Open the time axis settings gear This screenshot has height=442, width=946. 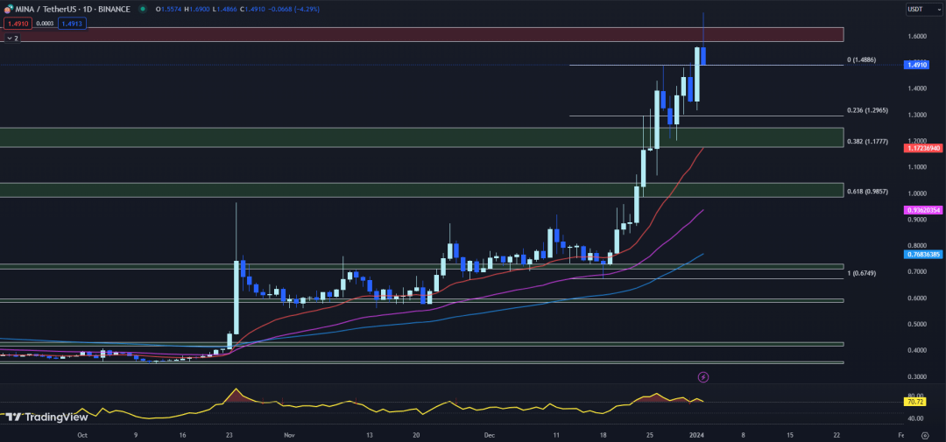(x=924, y=433)
